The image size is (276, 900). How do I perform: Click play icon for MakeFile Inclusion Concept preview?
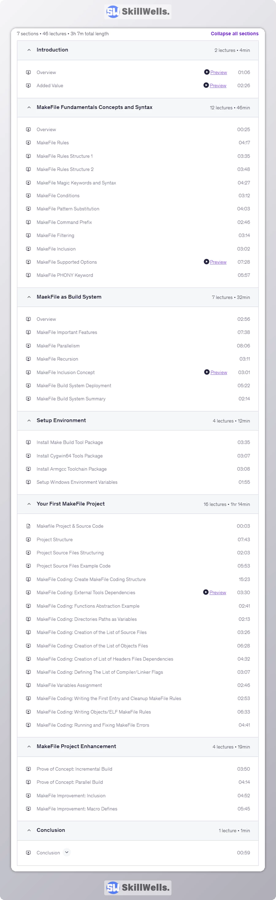click(x=207, y=372)
